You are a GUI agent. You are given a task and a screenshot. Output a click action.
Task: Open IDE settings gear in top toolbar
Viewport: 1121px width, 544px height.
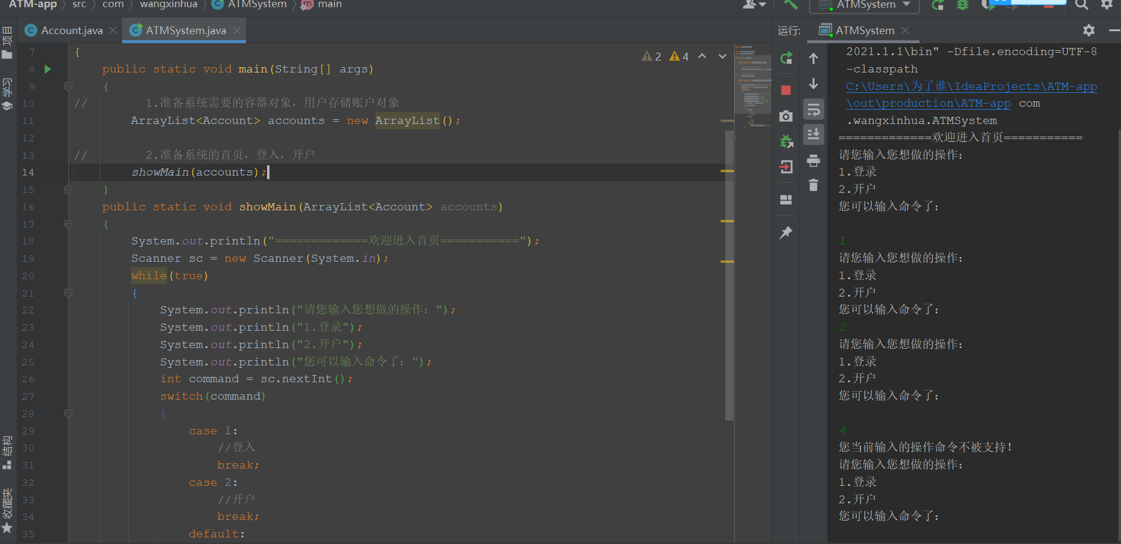(1107, 5)
